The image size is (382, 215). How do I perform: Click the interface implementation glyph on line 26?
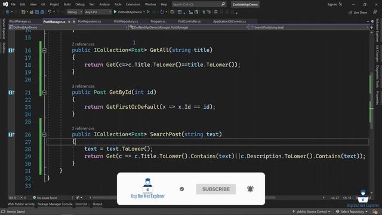click(11, 134)
